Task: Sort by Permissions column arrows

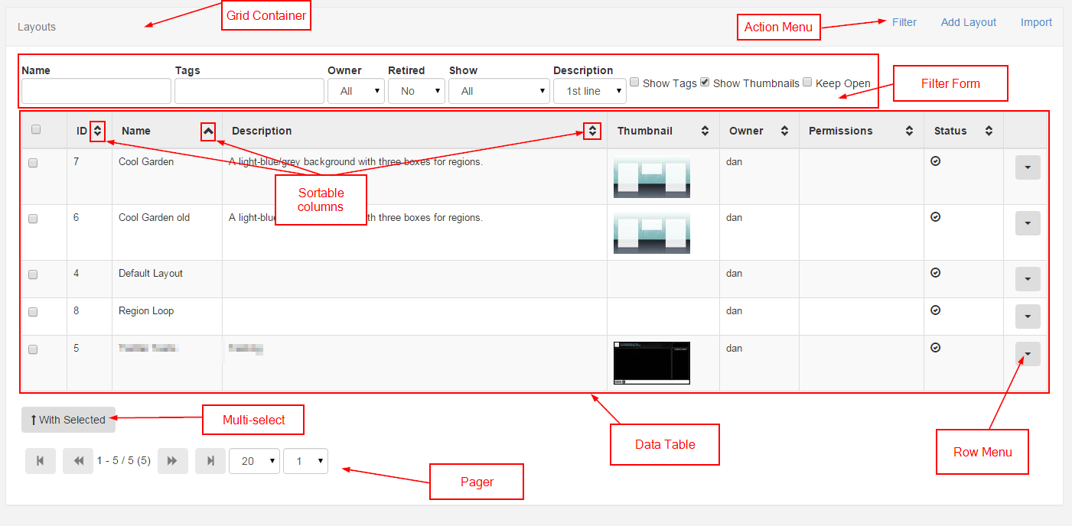Action: 909,131
